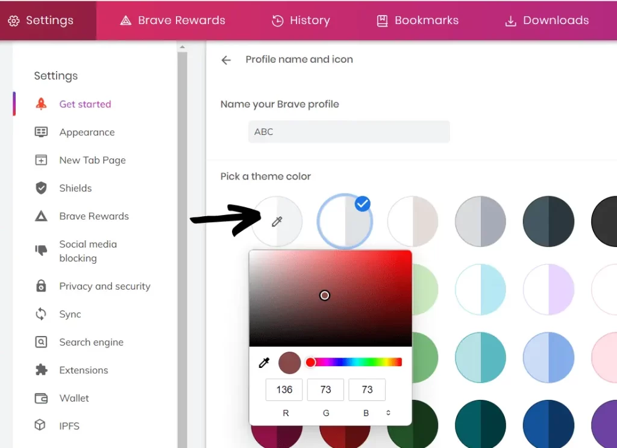Click the B value field showing 73
This screenshot has height=448, width=617.
click(367, 390)
